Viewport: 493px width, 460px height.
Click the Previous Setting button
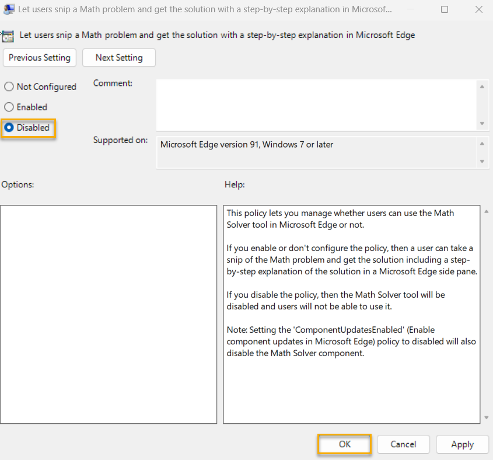click(39, 58)
